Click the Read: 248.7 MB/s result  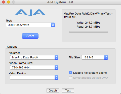[89, 27]
